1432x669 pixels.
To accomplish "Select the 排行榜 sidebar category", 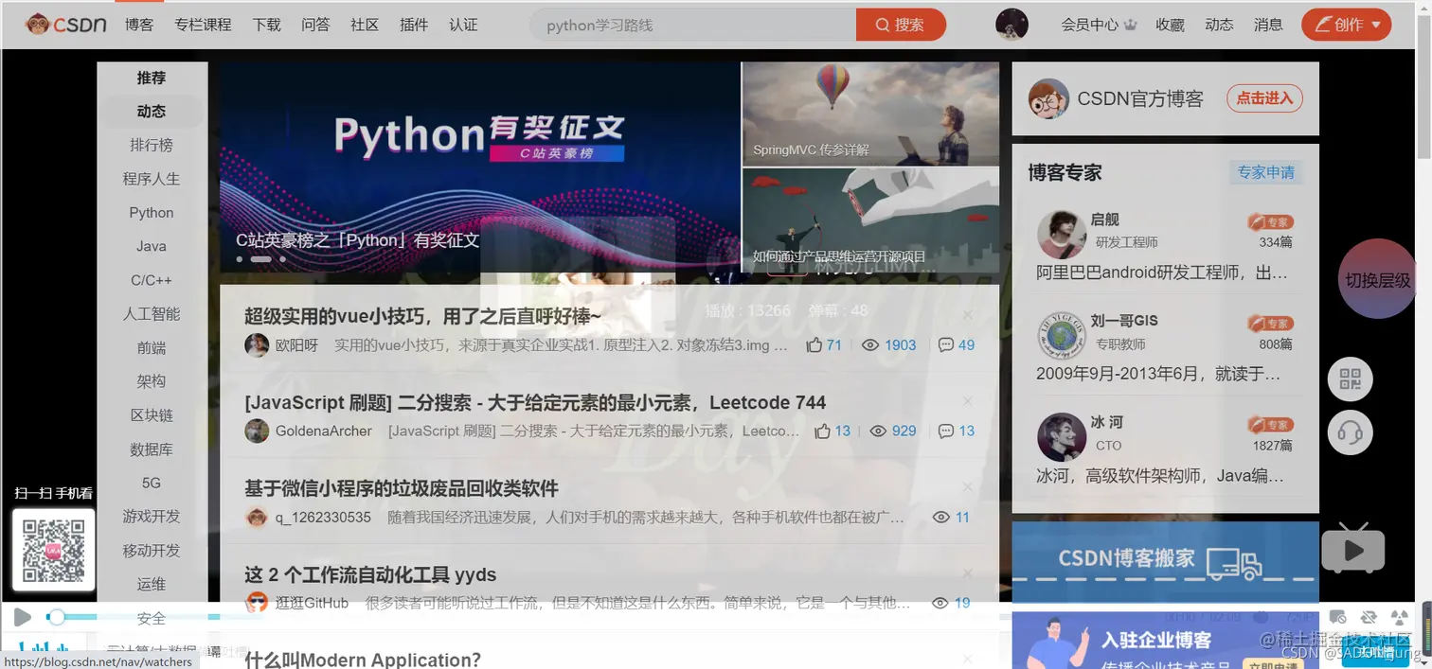I will pos(152,145).
